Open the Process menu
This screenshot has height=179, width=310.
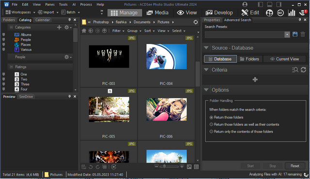click(x=86, y=4)
